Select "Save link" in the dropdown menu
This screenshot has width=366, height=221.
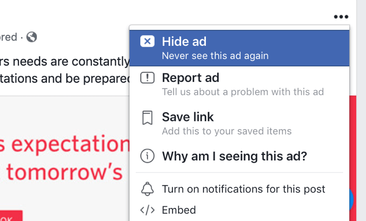188,117
